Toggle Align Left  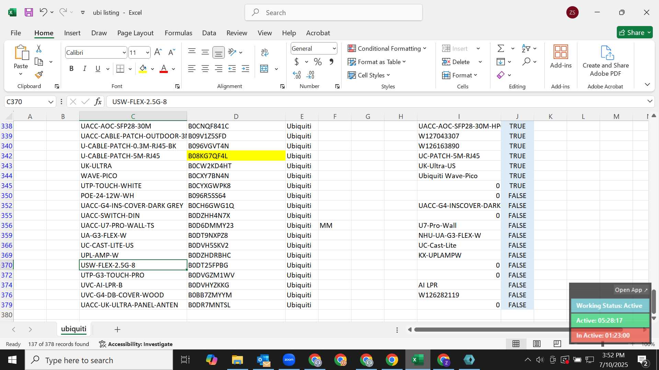click(x=192, y=69)
